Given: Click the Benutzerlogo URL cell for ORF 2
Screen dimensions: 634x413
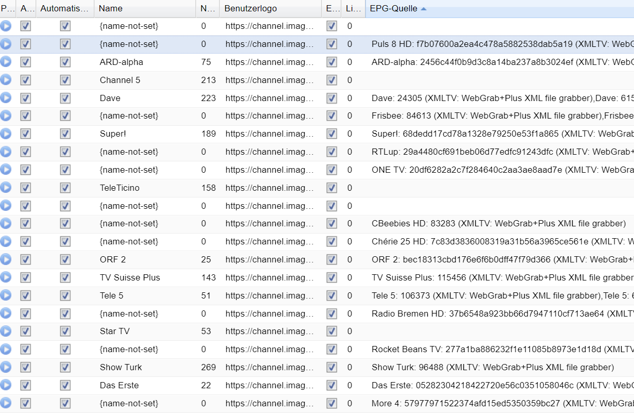Looking at the screenshot, I should (270, 259).
